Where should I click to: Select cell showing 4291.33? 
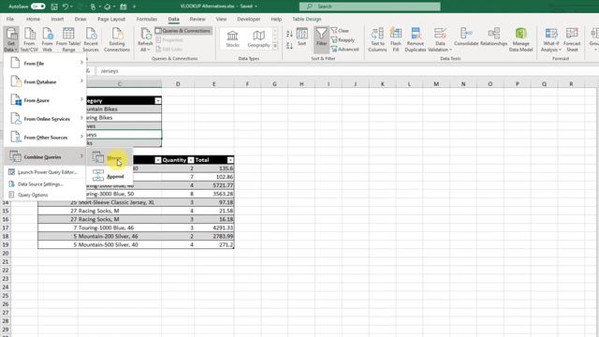click(x=214, y=227)
